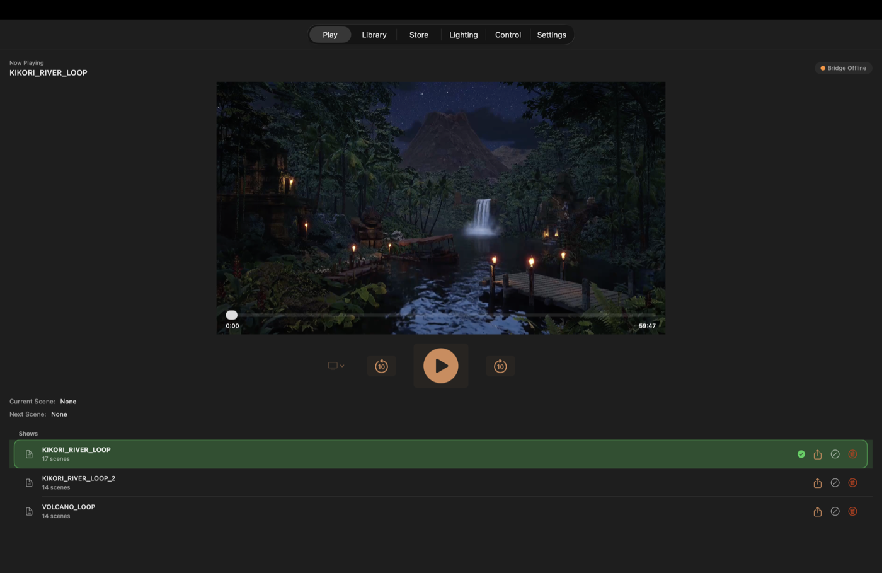Select the KIKORI_RIVER_LOOP_2 show

click(x=440, y=483)
